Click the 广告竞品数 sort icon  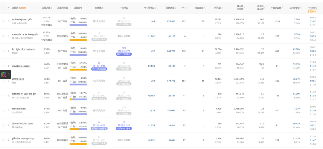[x=283, y=7]
